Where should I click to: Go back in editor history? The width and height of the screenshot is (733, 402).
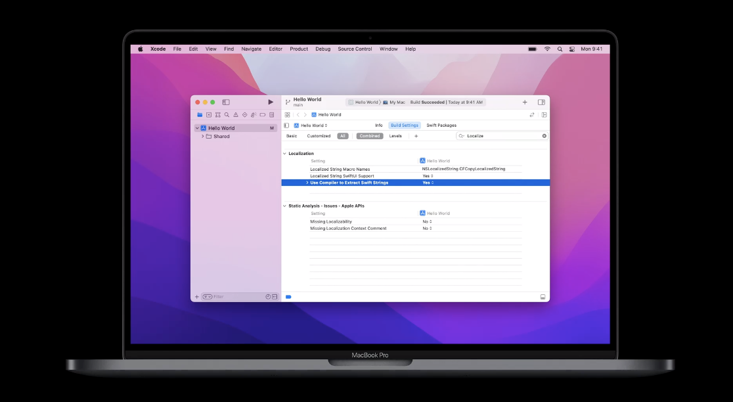[298, 114]
